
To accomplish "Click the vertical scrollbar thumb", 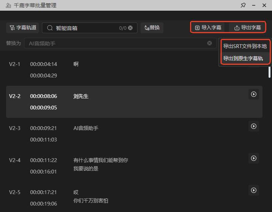I will [269, 72].
